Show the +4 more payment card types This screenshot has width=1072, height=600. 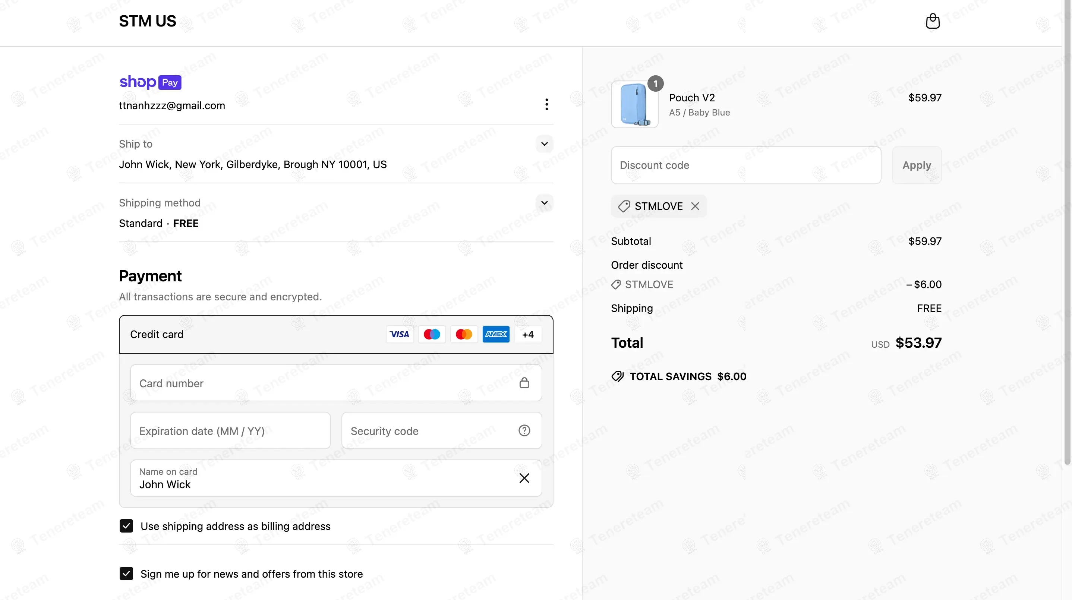tap(528, 334)
